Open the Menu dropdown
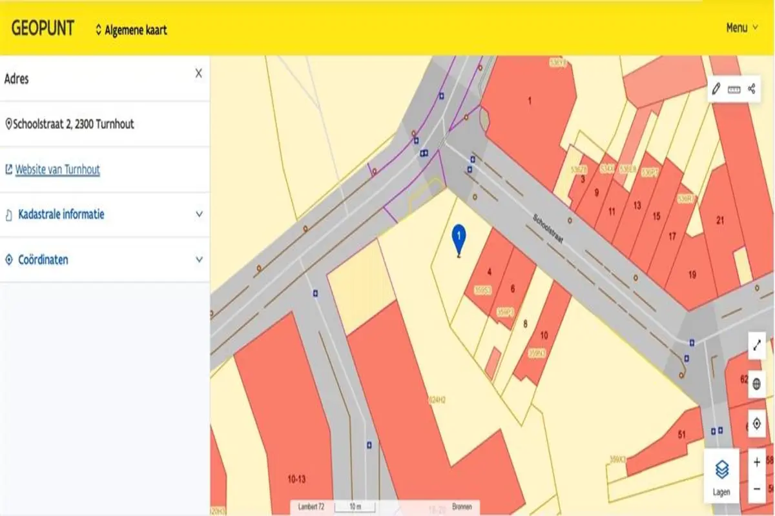 click(741, 28)
